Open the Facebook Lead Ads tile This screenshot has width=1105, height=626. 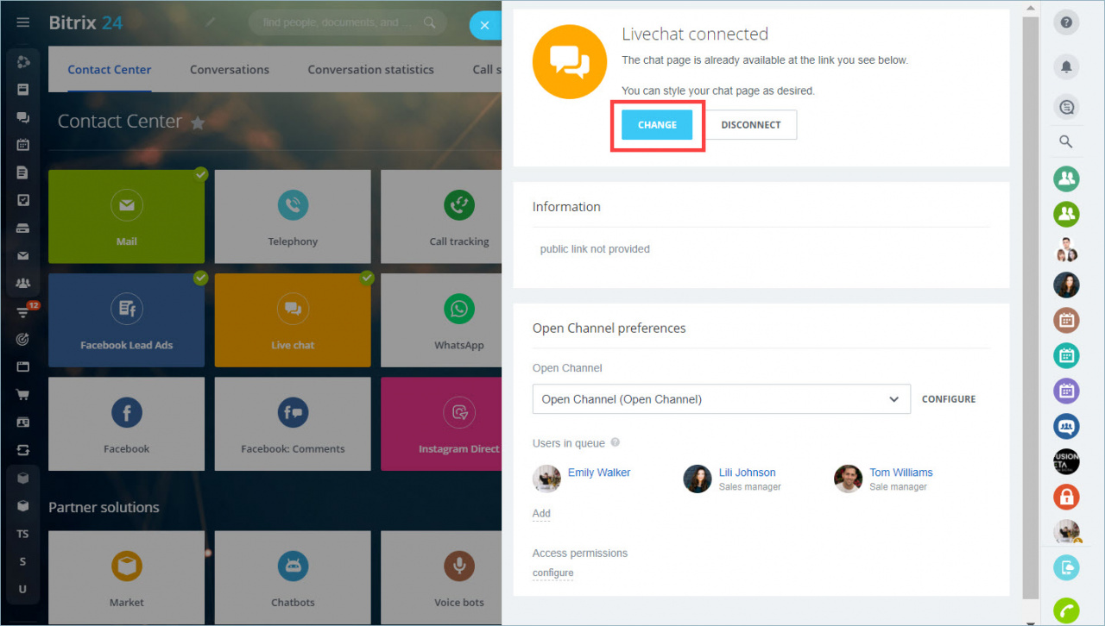point(127,320)
